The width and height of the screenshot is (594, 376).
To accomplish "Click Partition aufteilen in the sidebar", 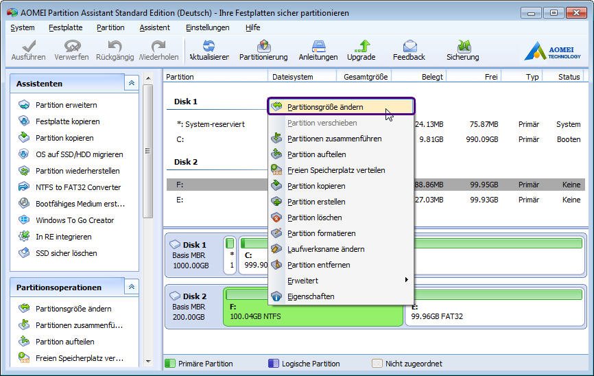I will pos(57,342).
